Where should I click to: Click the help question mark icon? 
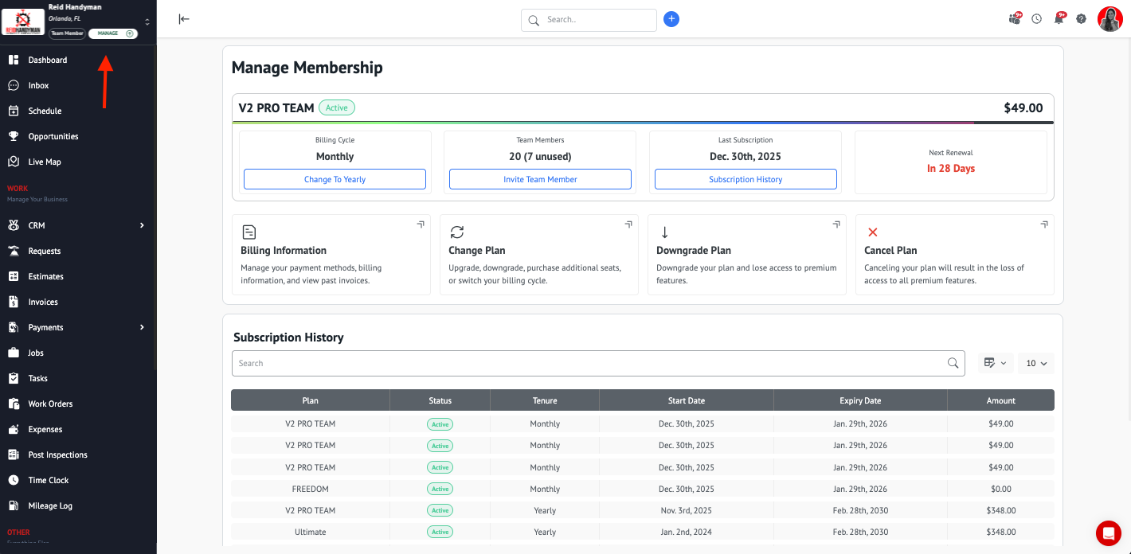tap(1081, 19)
